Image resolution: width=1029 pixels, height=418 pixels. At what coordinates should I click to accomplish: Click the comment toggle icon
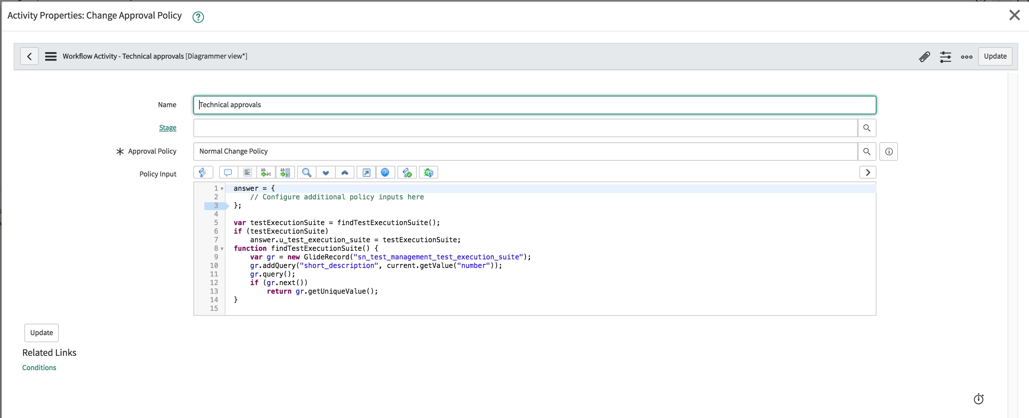228,173
